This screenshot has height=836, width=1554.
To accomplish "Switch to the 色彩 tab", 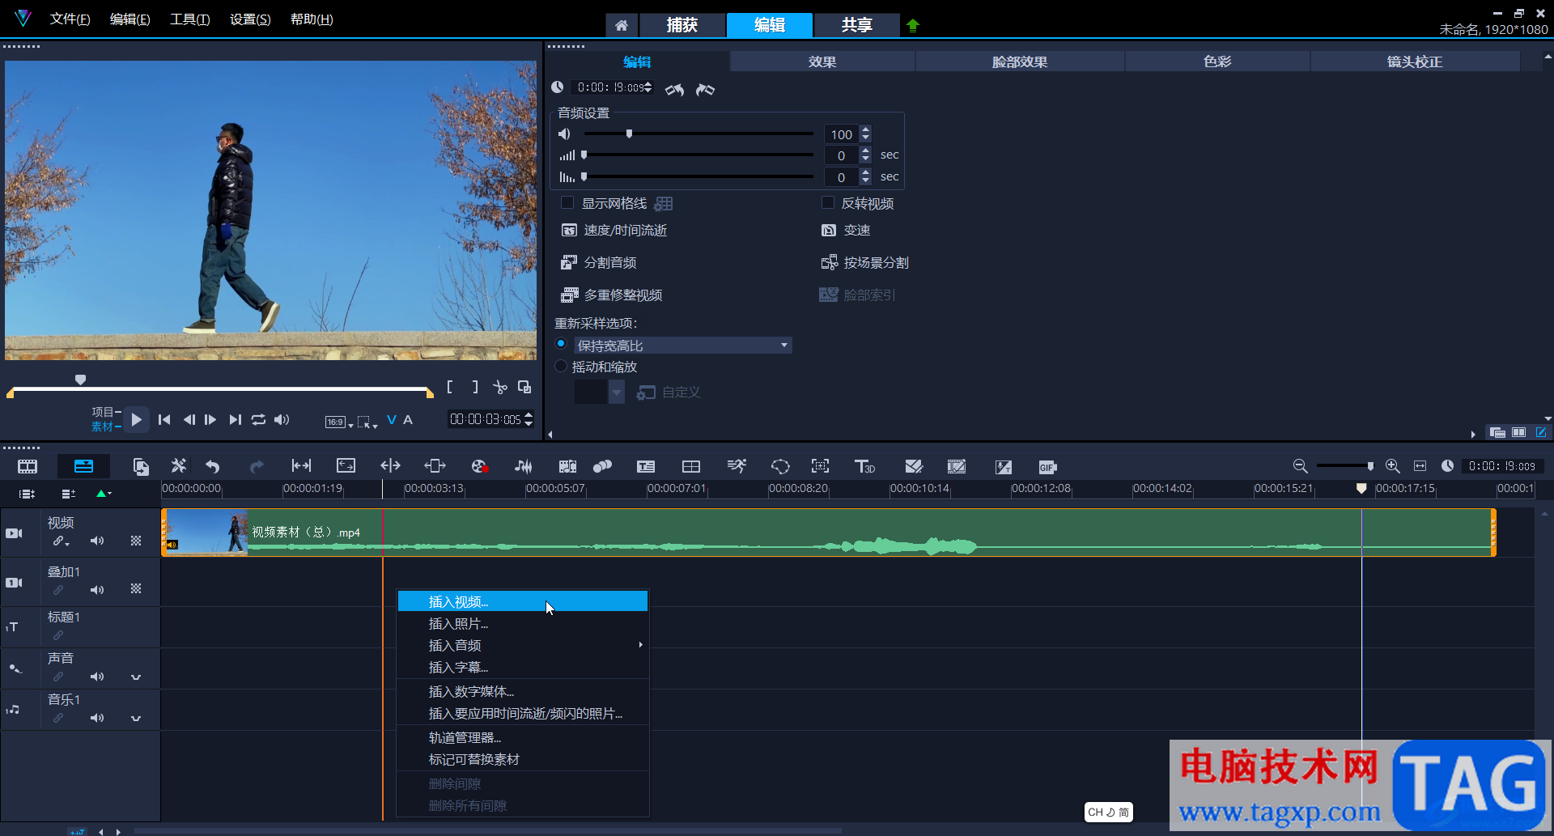I will (x=1216, y=62).
